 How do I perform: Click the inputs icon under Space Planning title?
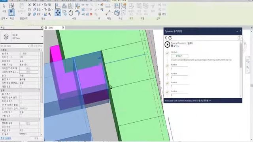(x=172, y=46)
